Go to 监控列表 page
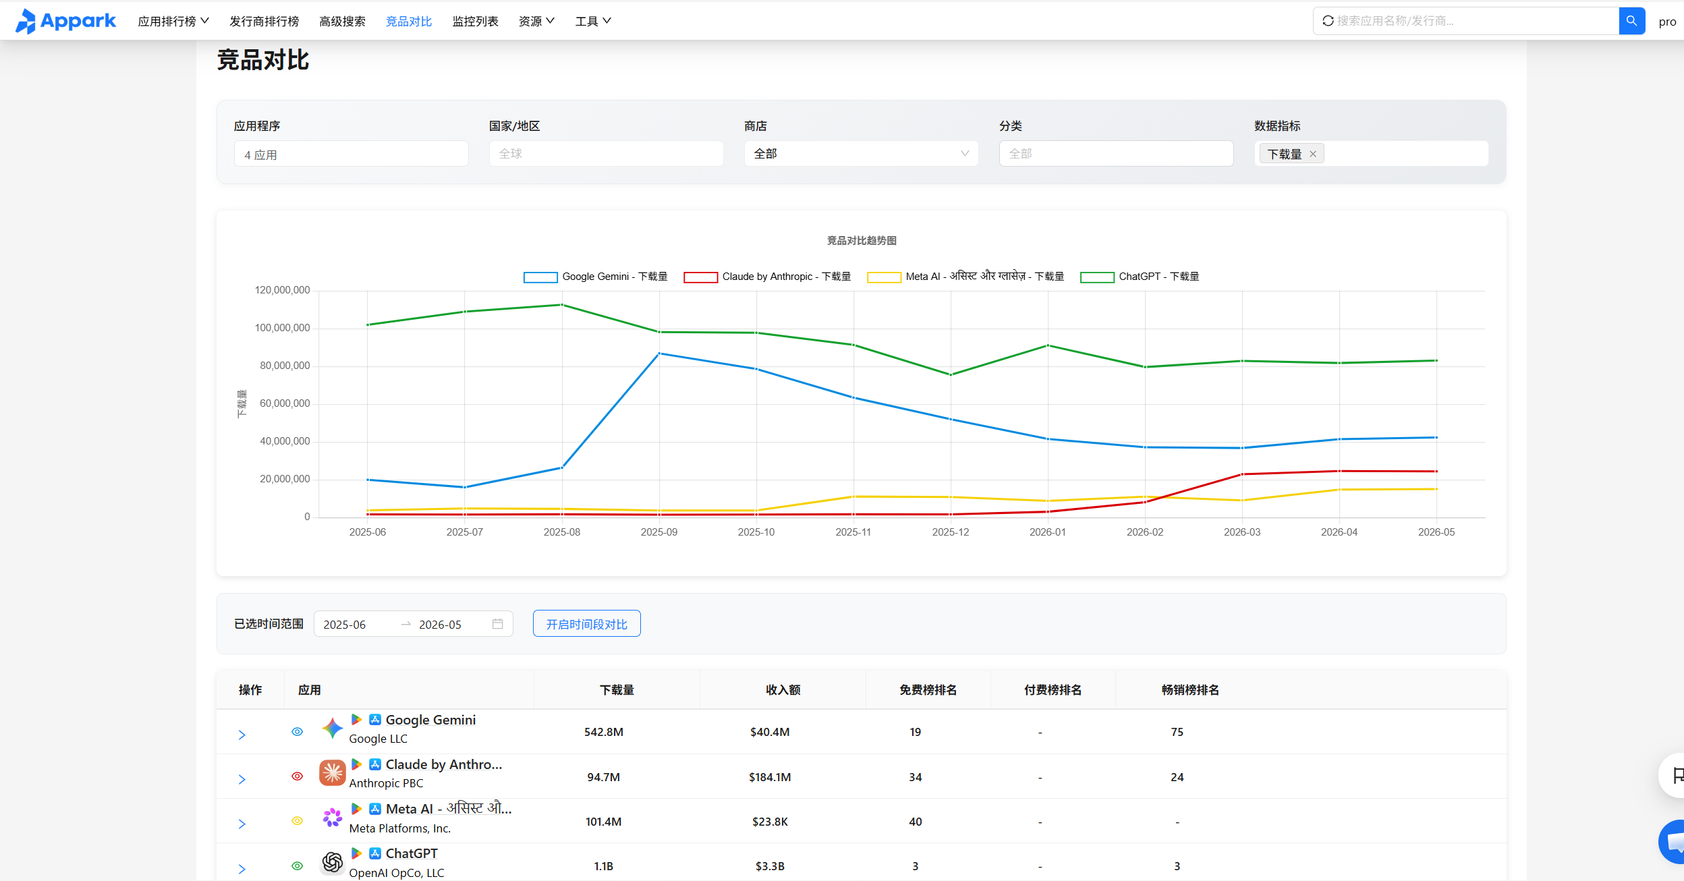 coord(475,21)
